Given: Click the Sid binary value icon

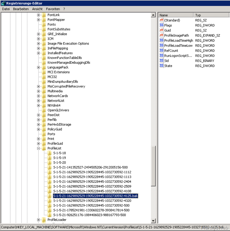Looking at the screenshot, I should 162,61.
